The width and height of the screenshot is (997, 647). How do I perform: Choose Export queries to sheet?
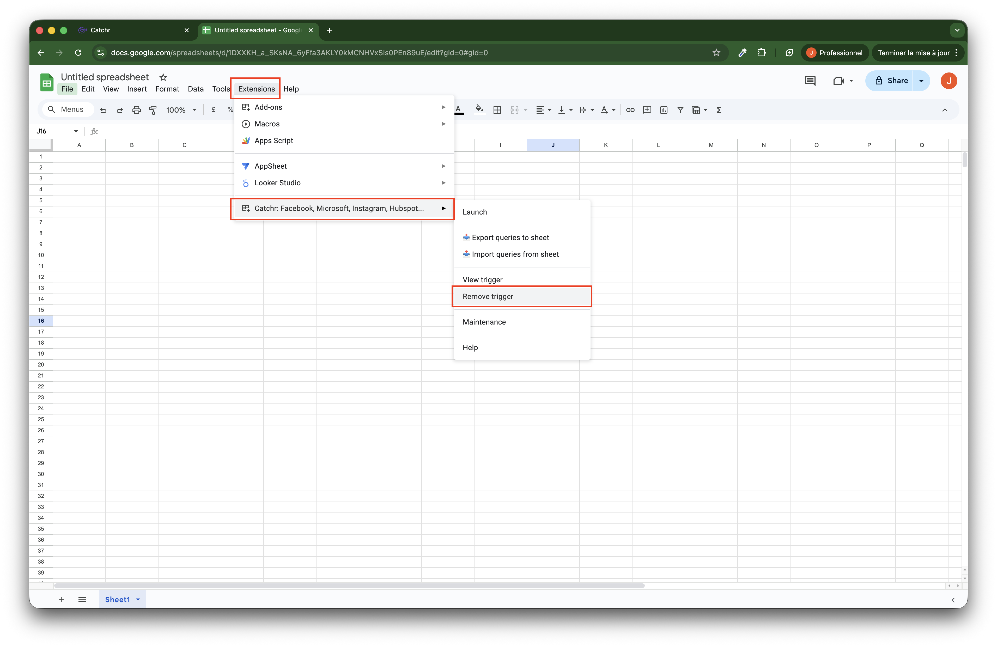pos(510,237)
